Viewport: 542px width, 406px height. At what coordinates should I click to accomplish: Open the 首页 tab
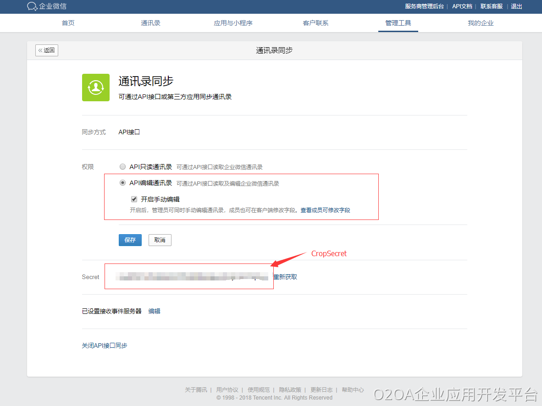(68, 23)
